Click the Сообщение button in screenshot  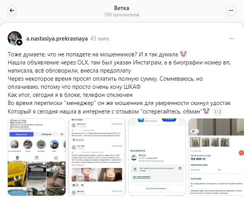pyautogui.click(x=46, y=134)
